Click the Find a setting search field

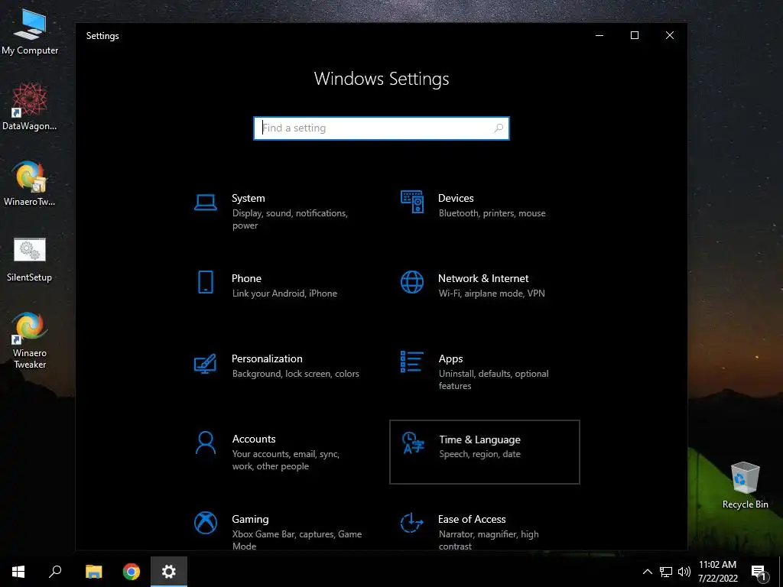tap(381, 128)
